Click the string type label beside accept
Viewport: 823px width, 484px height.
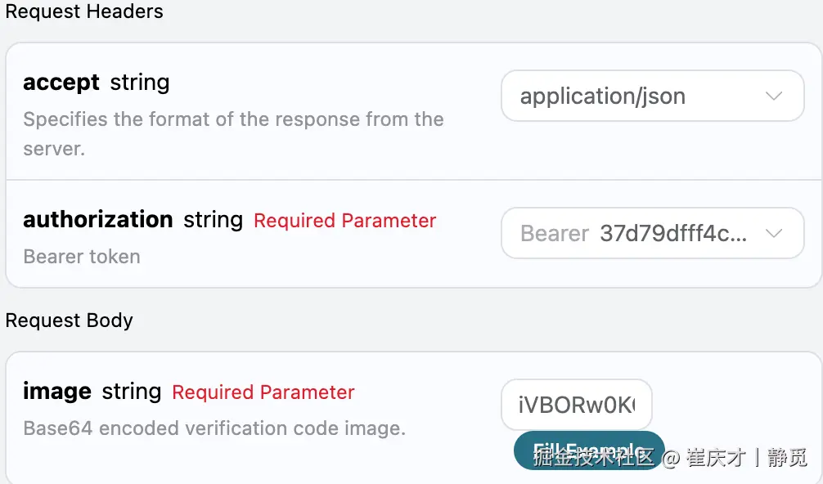pos(140,83)
